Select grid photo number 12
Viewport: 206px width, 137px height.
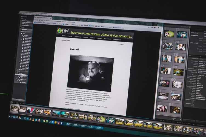(182, 35)
